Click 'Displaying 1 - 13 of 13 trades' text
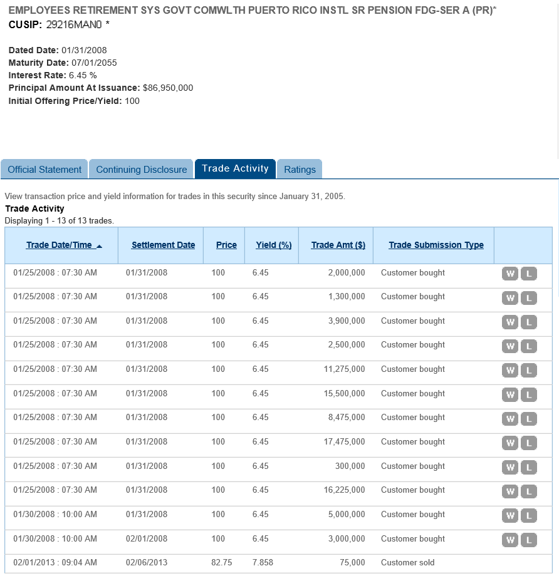This screenshot has height=581, width=559. point(60,220)
